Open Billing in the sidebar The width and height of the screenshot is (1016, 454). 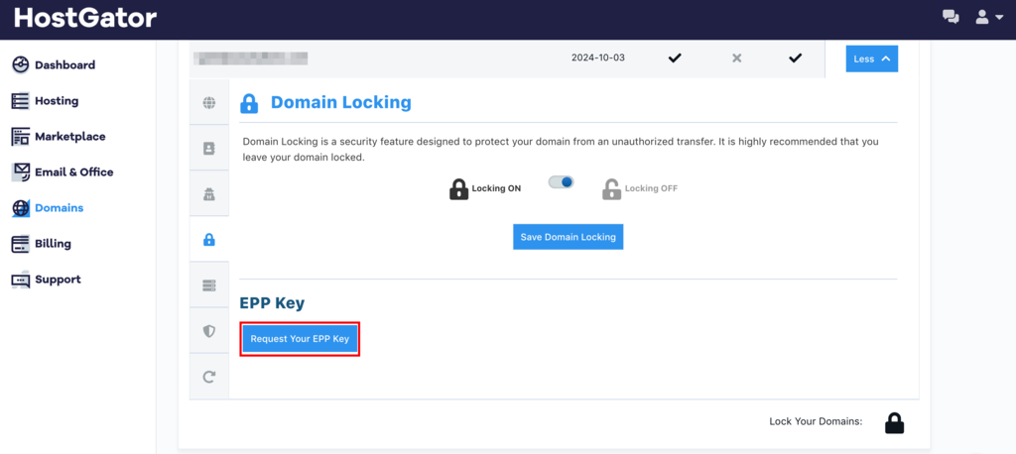pos(53,244)
